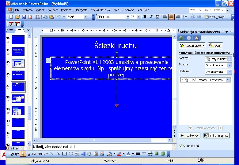
Task: Insert Clip Art from Drawing toolbar
Action: coord(96,154)
